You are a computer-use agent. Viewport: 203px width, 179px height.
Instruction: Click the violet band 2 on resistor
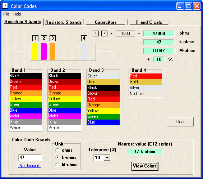click(44, 52)
